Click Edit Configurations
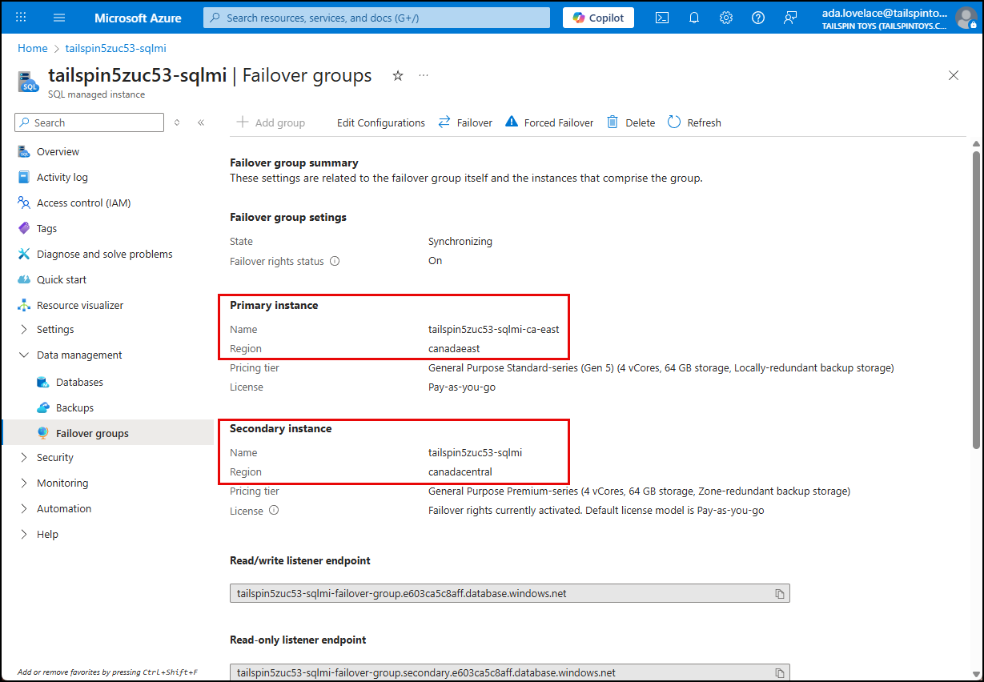The image size is (984, 682). [x=380, y=122]
